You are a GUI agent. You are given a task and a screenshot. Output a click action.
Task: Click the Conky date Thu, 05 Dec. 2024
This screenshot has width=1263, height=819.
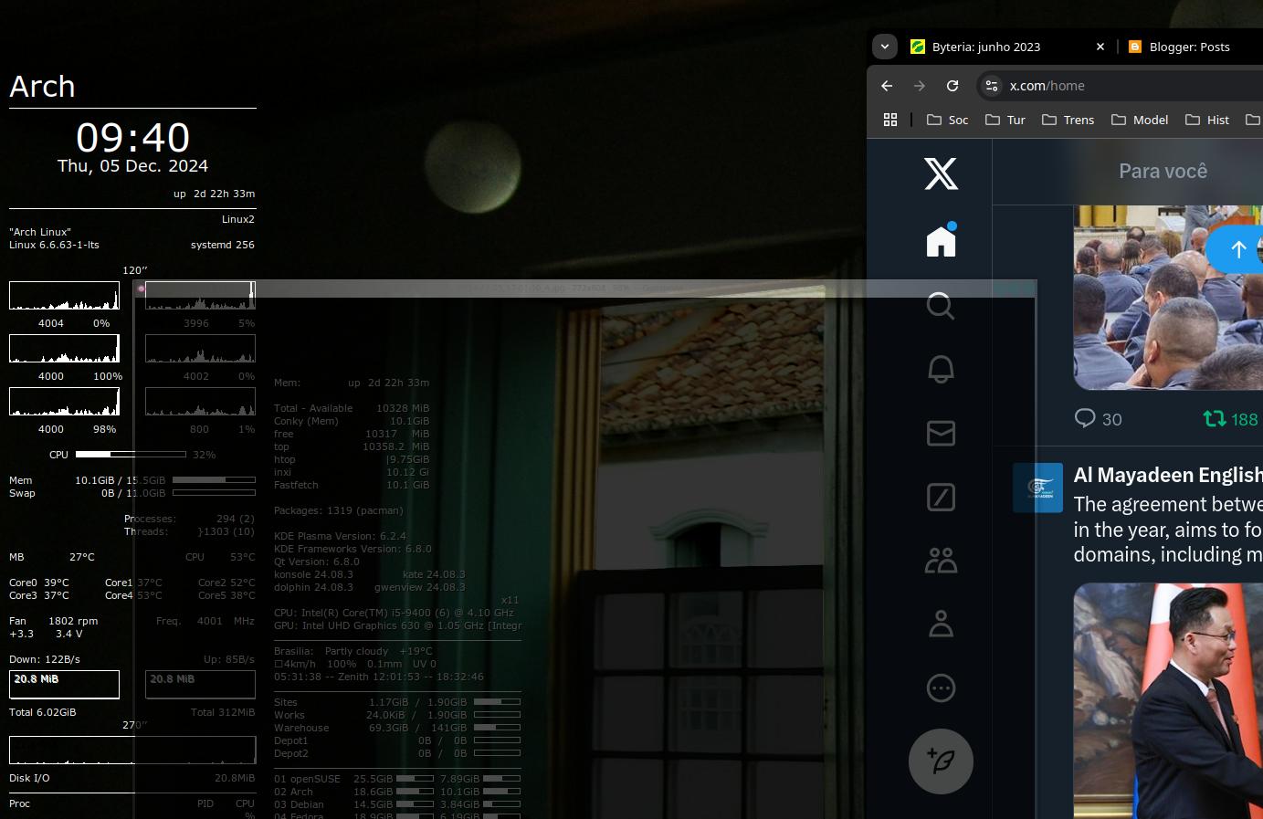(132, 165)
